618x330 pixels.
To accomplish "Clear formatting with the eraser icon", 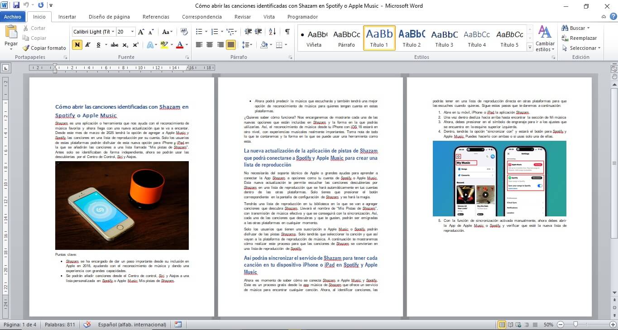I will [184, 32].
